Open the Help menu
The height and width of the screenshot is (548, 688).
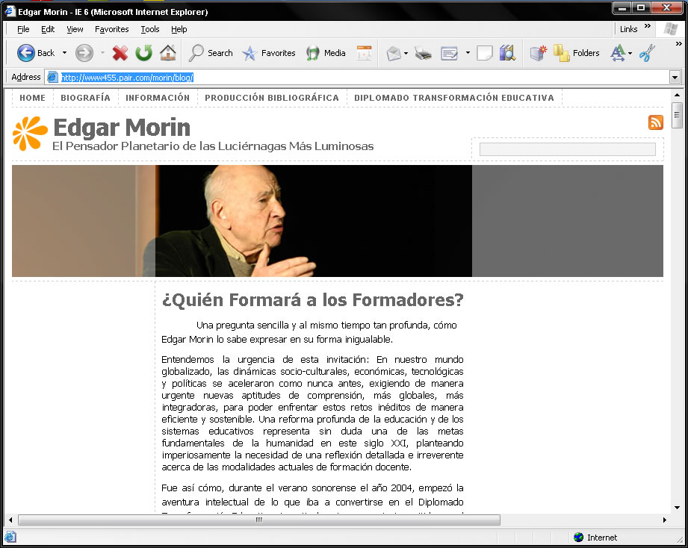[x=179, y=29]
